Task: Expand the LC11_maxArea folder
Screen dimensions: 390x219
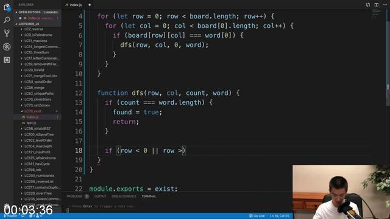Action: click(x=35, y=41)
